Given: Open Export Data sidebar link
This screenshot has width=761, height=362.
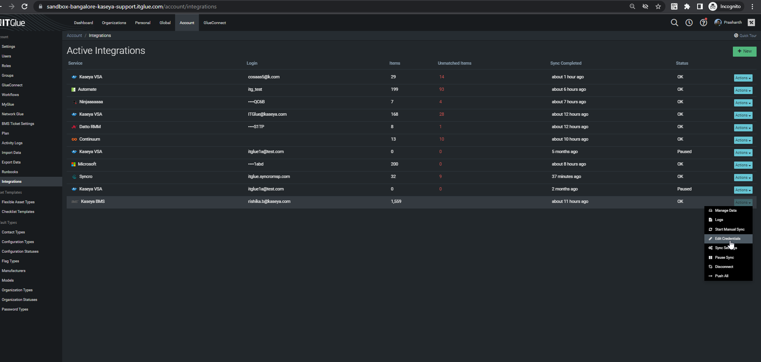Looking at the screenshot, I should [11, 162].
